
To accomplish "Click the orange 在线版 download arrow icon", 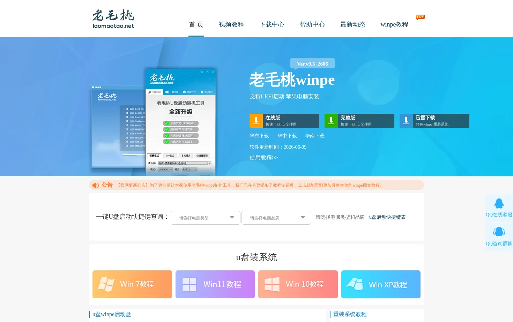I will point(256,121).
